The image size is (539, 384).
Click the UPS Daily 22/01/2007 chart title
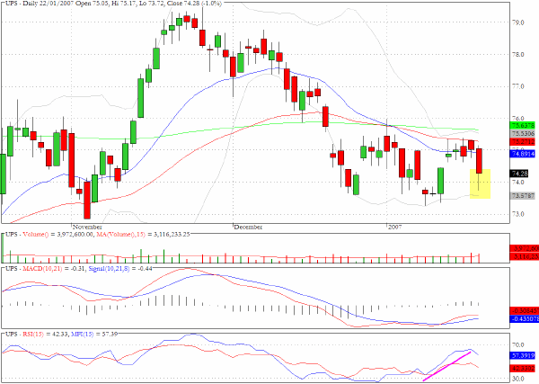[113, 4]
